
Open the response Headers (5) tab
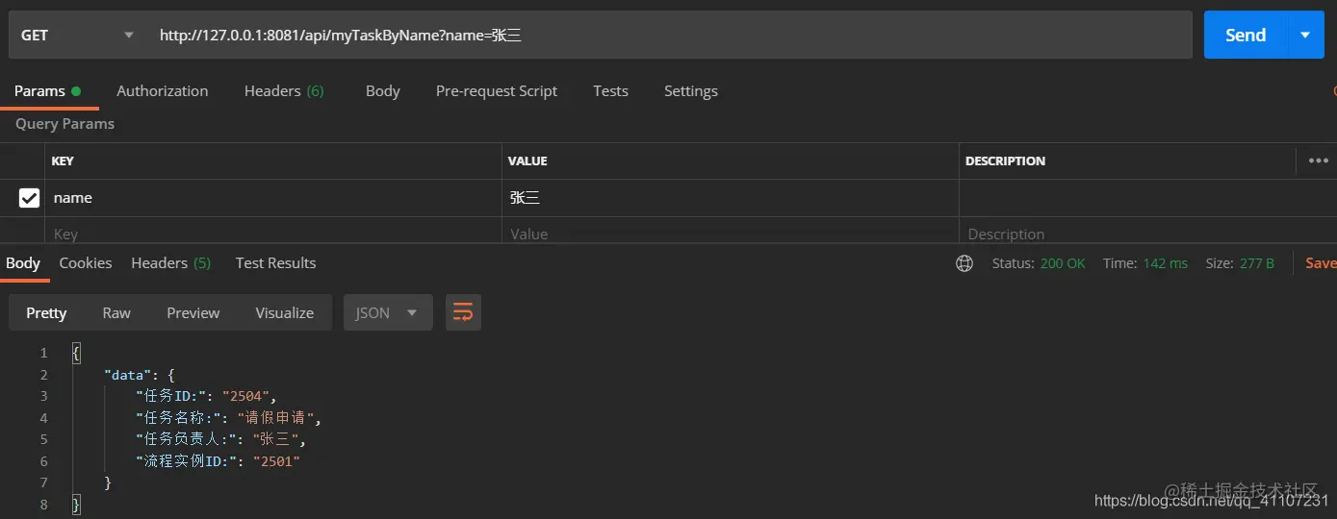(x=171, y=263)
